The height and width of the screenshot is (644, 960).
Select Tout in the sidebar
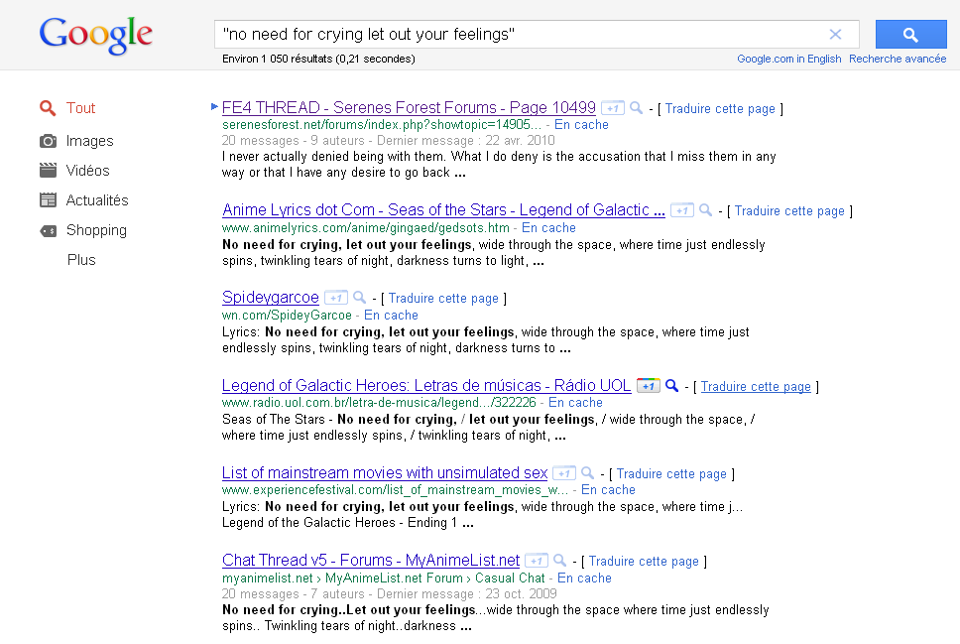[80, 108]
